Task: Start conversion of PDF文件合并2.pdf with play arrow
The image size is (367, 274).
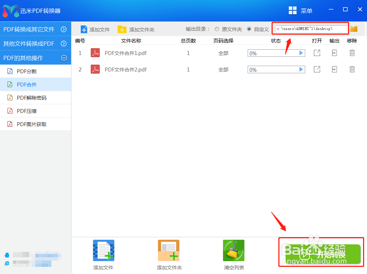Action: click(x=301, y=70)
